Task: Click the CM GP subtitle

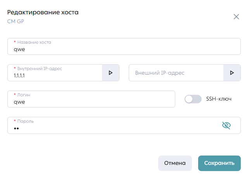Action: coord(16,21)
